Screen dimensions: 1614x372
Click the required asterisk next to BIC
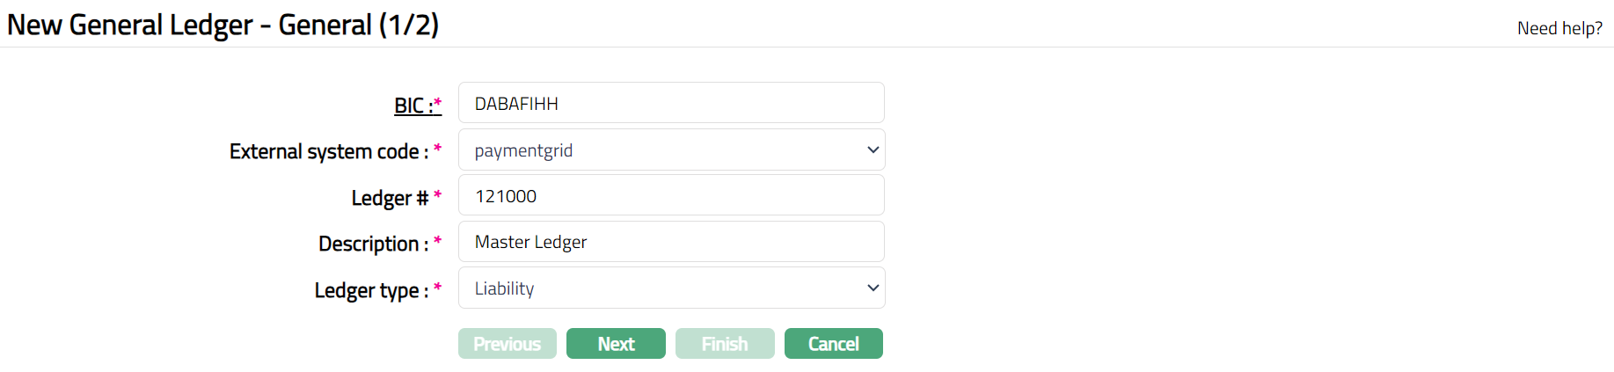tap(438, 103)
